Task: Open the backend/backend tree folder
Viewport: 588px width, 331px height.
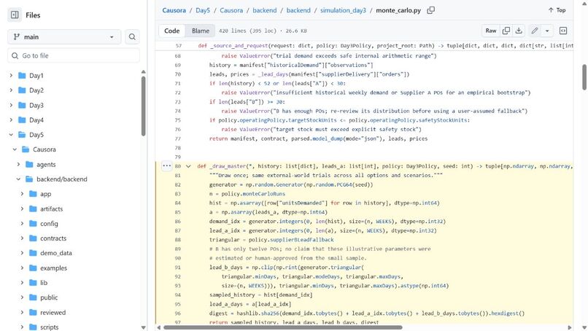Action: click(x=62, y=179)
